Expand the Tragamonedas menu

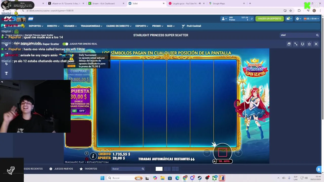coord(92,26)
